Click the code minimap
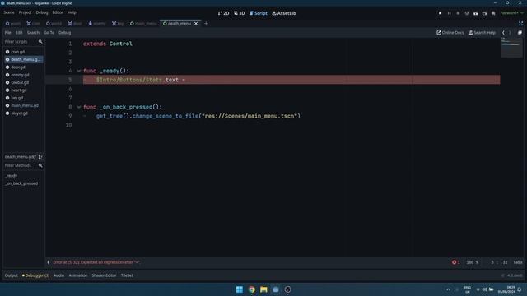The image size is (527, 296). pyautogui.click(x=511, y=47)
